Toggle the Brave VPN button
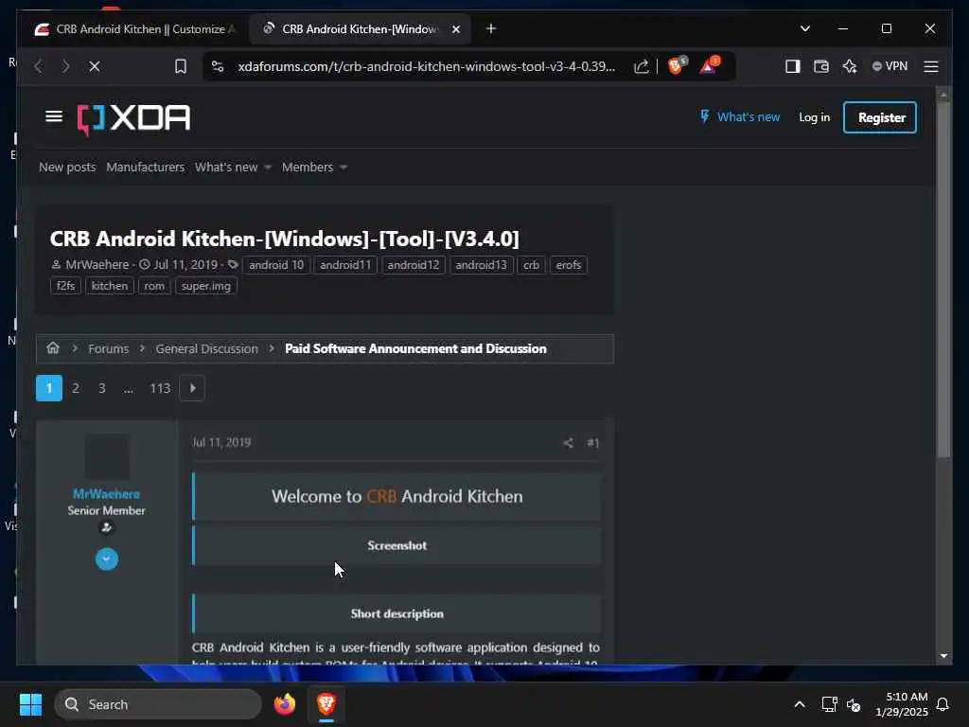 point(890,66)
